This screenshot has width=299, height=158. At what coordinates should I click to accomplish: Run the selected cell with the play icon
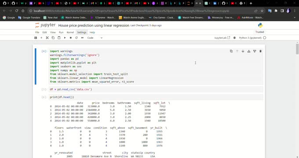65,38
